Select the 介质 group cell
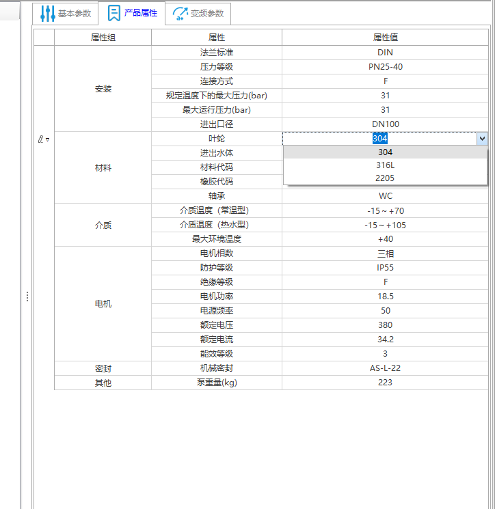This screenshot has width=495, height=509. [x=103, y=225]
